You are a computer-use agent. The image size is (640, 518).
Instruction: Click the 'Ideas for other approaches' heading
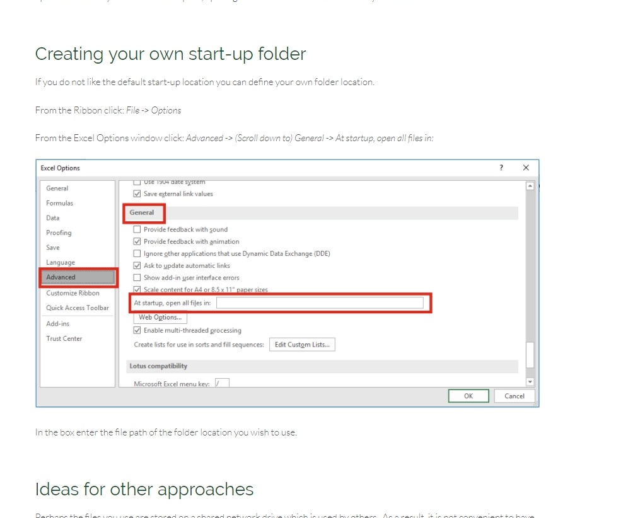[144, 490]
